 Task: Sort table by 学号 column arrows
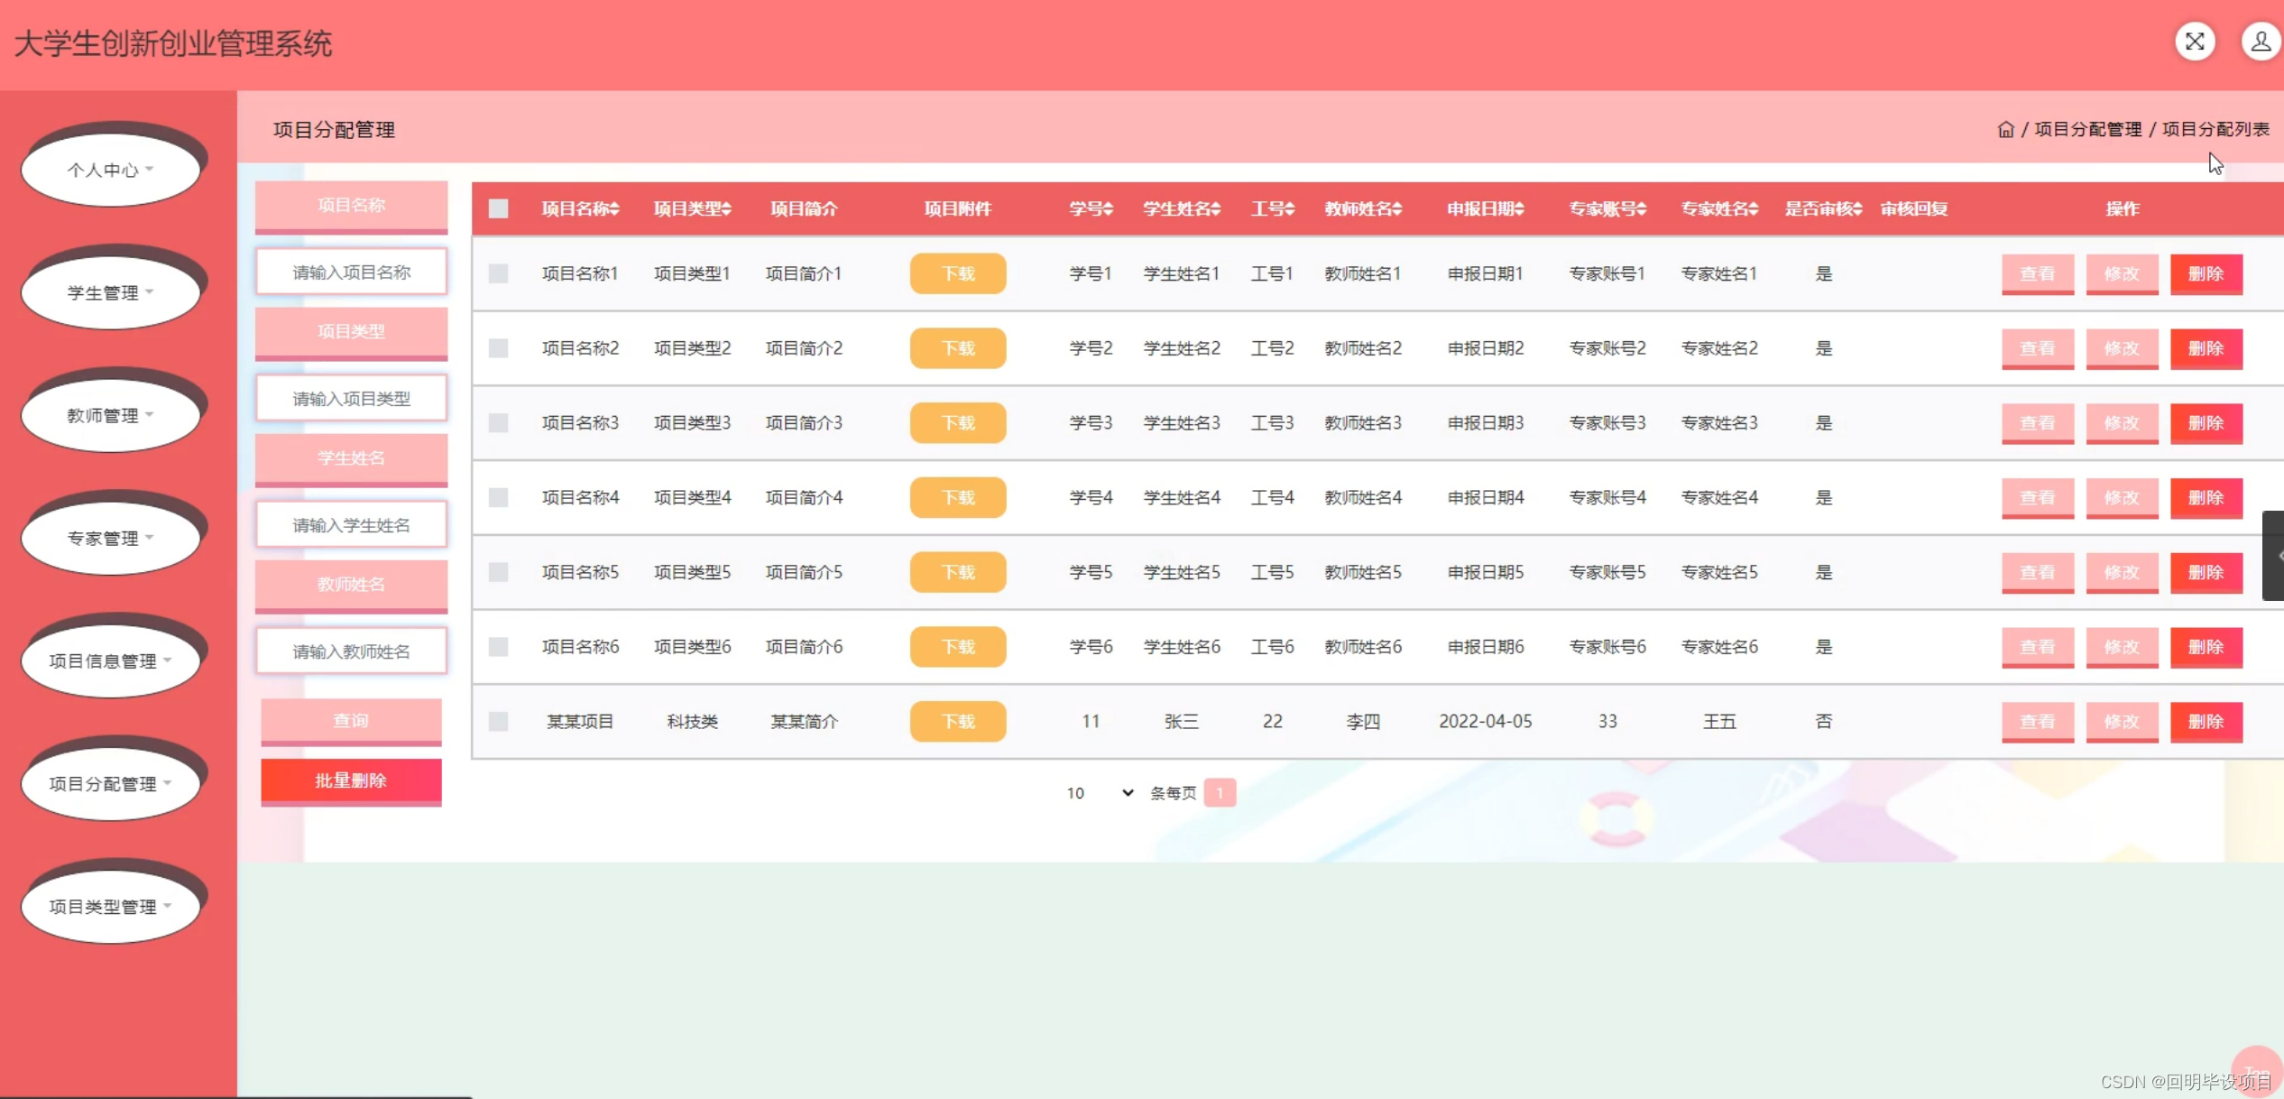(1108, 209)
